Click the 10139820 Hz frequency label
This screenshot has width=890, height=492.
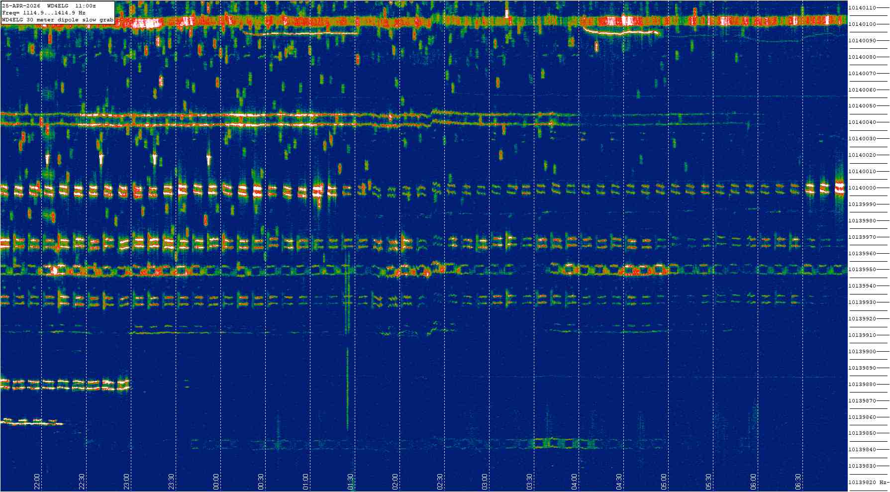(868, 483)
